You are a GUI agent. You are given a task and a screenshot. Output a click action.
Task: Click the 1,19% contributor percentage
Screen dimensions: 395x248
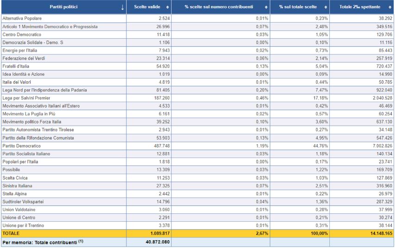click(262, 146)
